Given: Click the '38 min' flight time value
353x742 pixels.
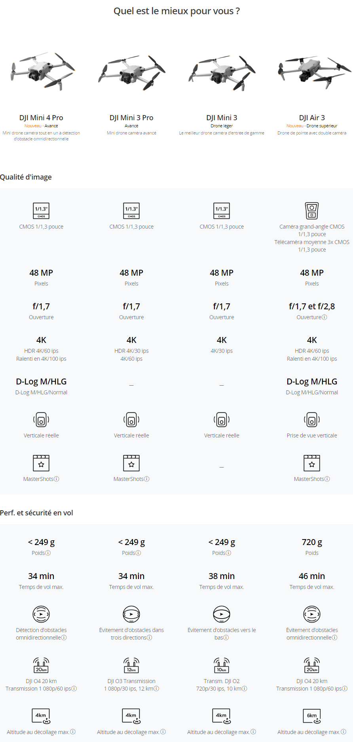Looking at the screenshot, I should (x=222, y=576).
